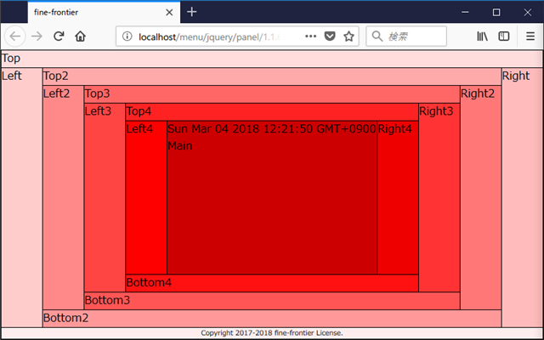The image size is (544, 340).
Task: Click the Right3 panel label
Action: 436,111
